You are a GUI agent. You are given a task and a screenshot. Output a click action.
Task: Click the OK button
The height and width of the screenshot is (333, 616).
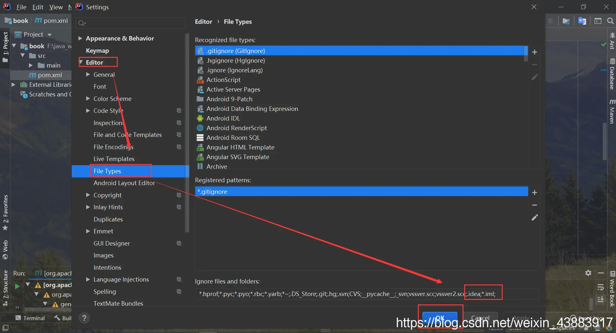tap(440, 318)
